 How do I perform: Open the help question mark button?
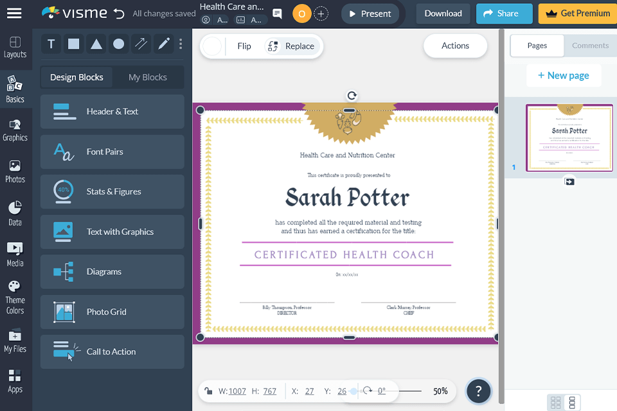tap(478, 391)
